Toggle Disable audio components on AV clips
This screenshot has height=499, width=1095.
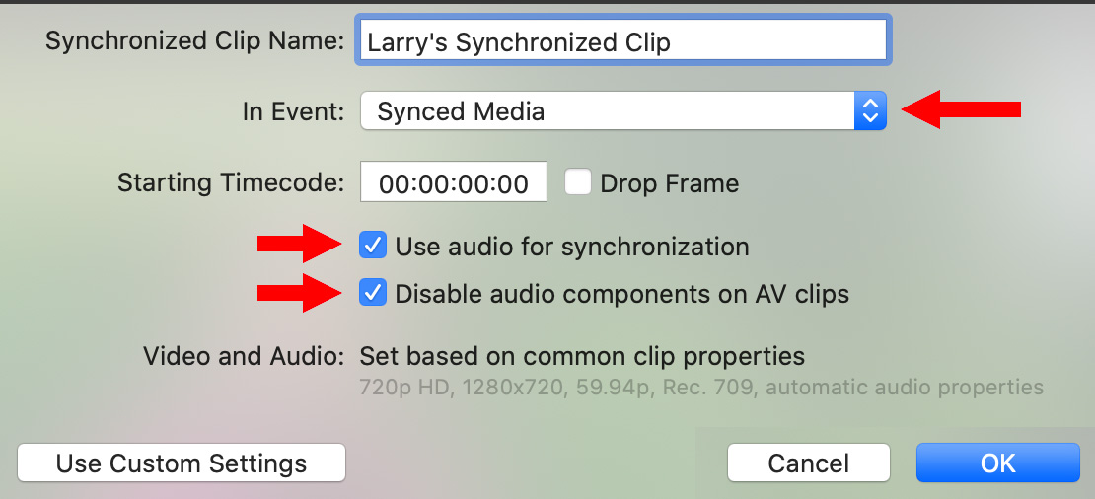tap(373, 293)
